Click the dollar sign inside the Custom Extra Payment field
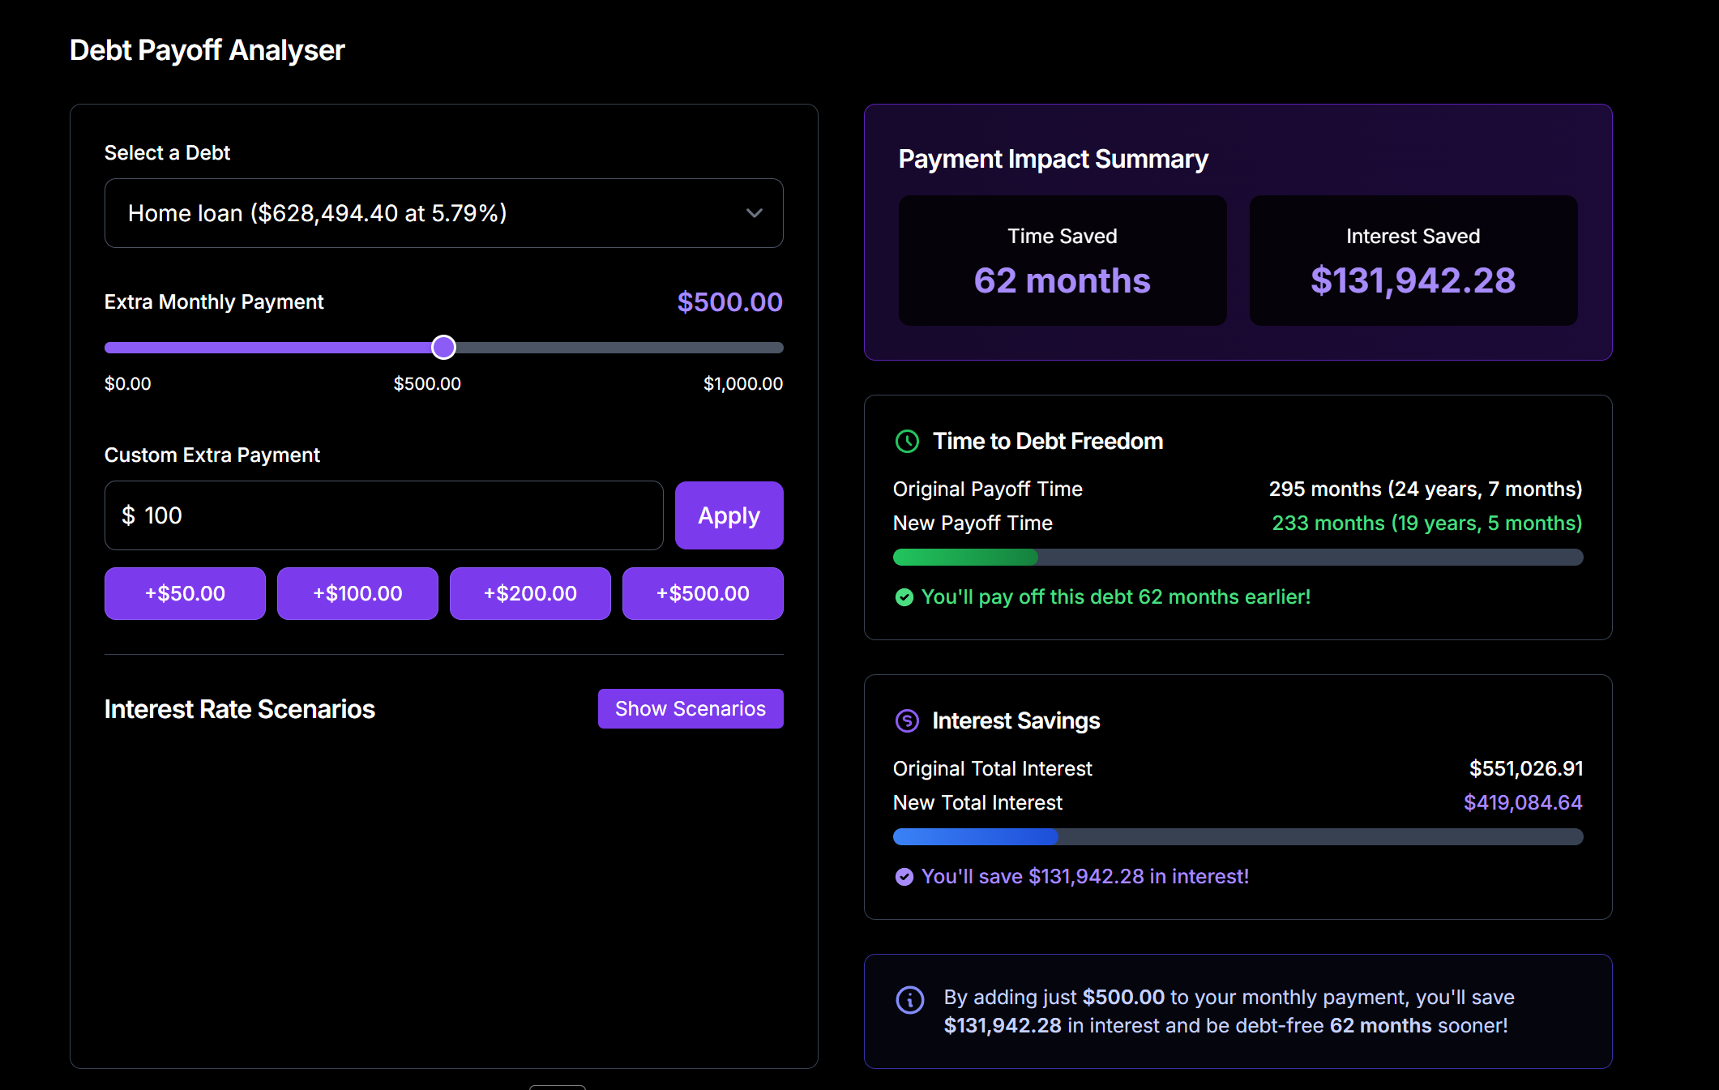The width and height of the screenshot is (1719, 1090). [130, 515]
